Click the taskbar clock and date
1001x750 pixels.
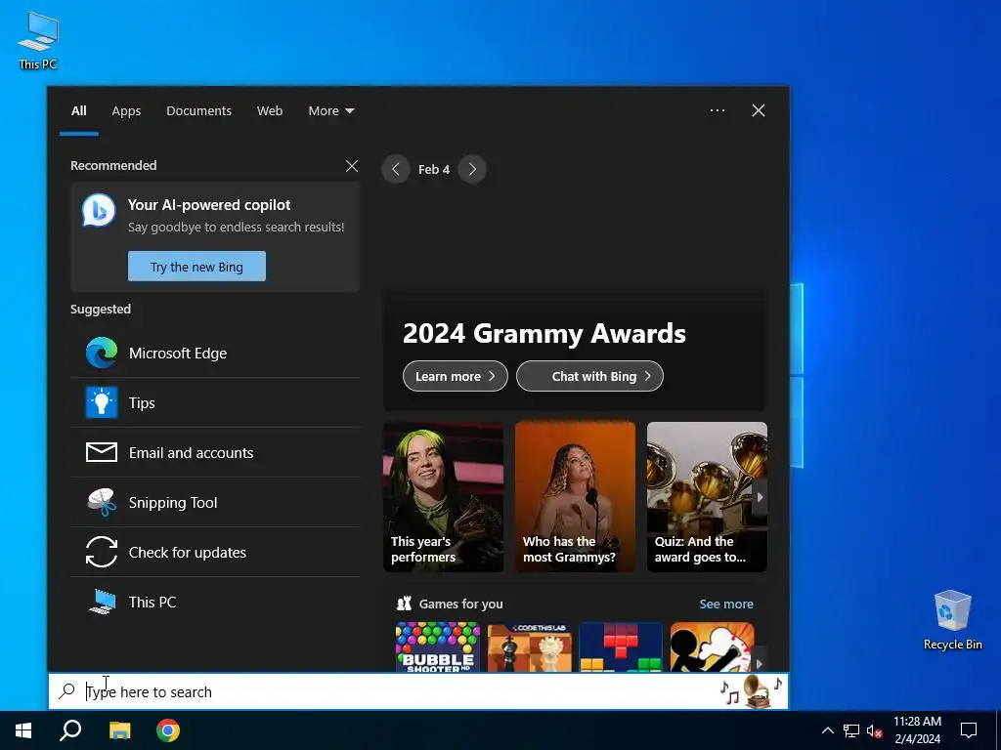(x=917, y=730)
